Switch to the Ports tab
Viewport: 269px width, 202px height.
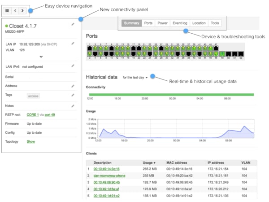pyautogui.click(x=148, y=23)
